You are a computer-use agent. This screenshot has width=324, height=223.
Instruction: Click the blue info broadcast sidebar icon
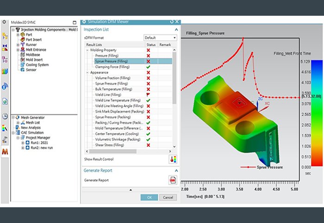coord(5,87)
